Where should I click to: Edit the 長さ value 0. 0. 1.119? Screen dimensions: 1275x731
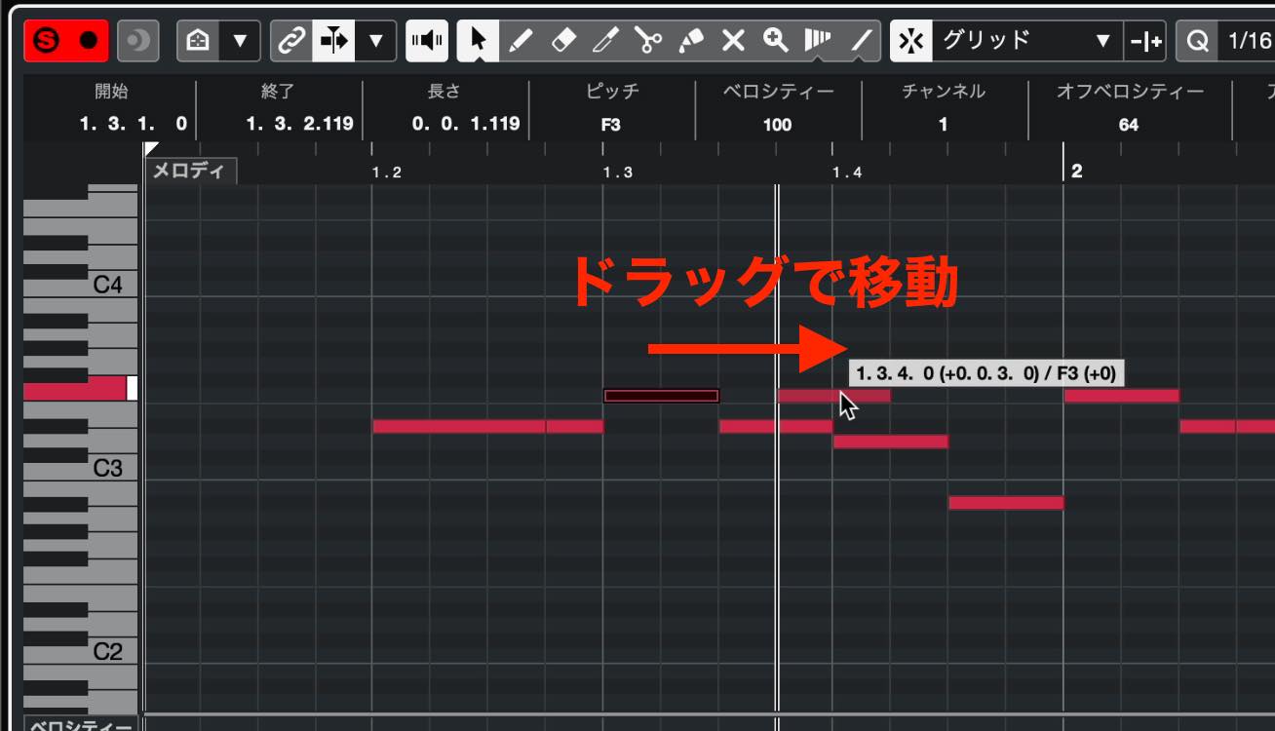pyautogui.click(x=466, y=124)
